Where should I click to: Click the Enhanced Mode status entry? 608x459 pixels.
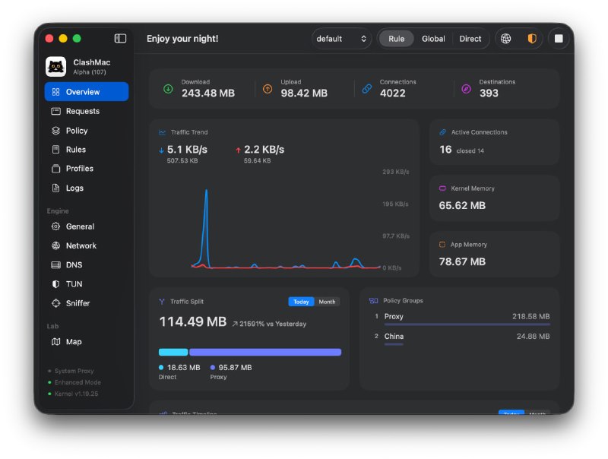(x=74, y=382)
